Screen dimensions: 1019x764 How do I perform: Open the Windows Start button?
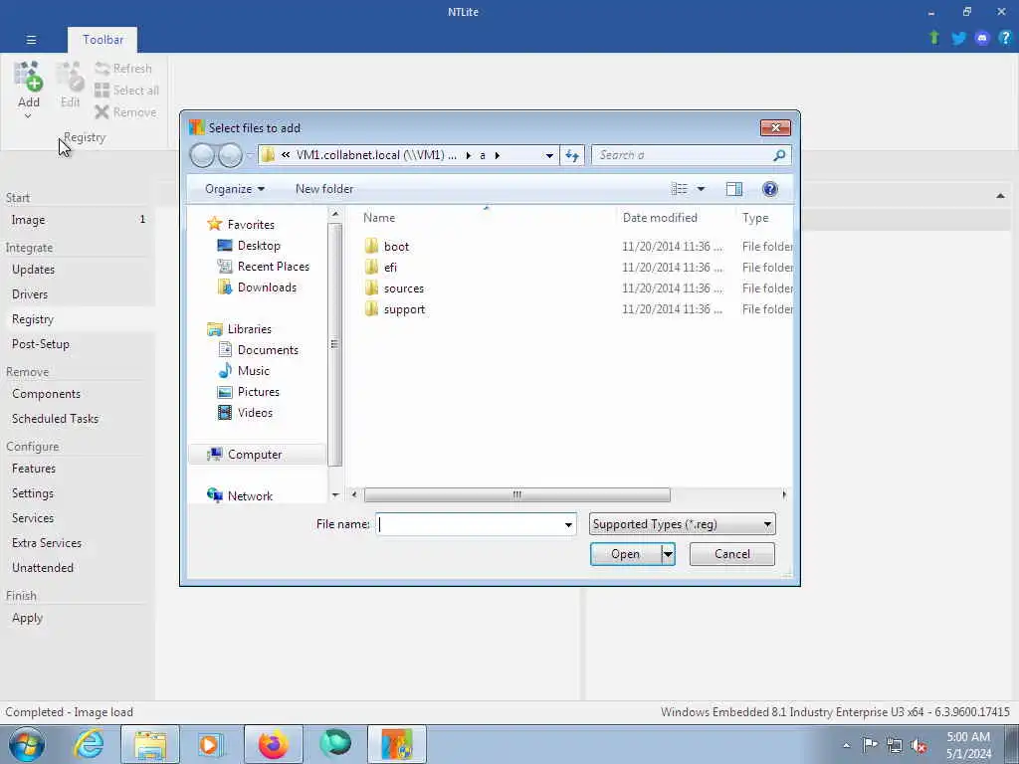[x=27, y=744]
